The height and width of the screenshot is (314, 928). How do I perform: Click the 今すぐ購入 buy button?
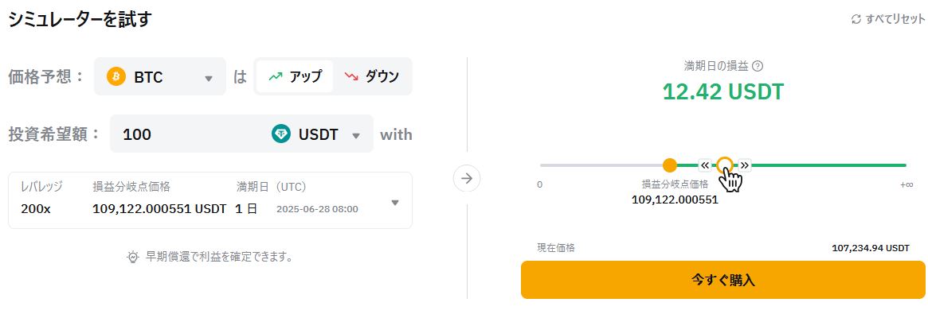722,280
